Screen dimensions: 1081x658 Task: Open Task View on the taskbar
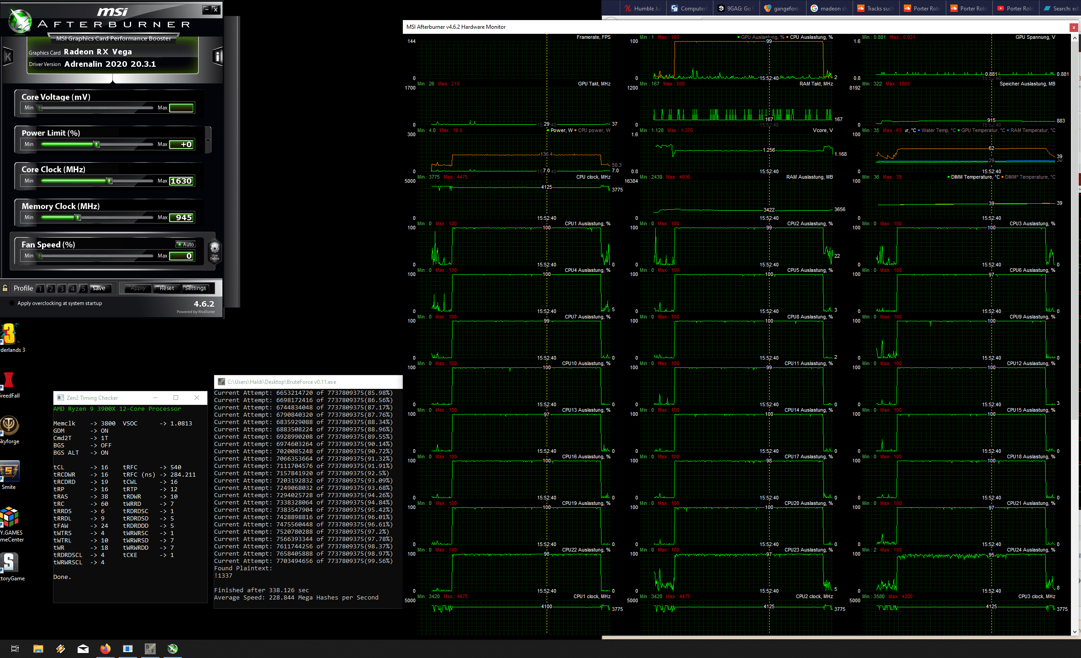click(15, 648)
